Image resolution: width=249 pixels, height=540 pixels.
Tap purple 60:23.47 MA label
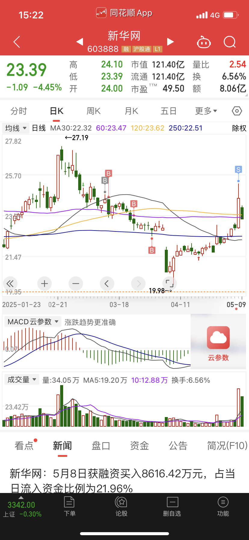[x=111, y=128]
